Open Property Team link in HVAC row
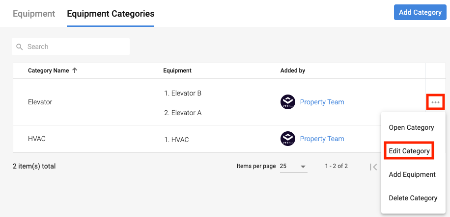The height and width of the screenshot is (217, 450). click(322, 139)
